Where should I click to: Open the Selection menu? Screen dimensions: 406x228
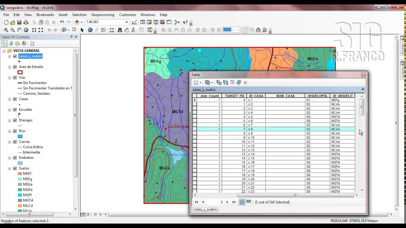(x=79, y=15)
